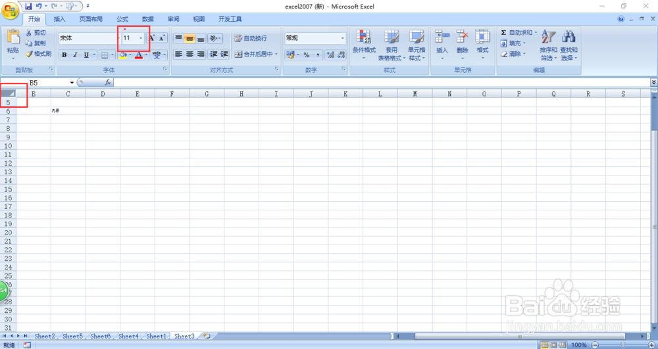Apply borders with the border icon
The width and height of the screenshot is (658, 349).
(x=105, y=55)
